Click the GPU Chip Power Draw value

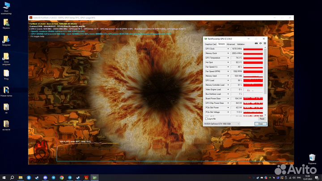tap(237, 103)
